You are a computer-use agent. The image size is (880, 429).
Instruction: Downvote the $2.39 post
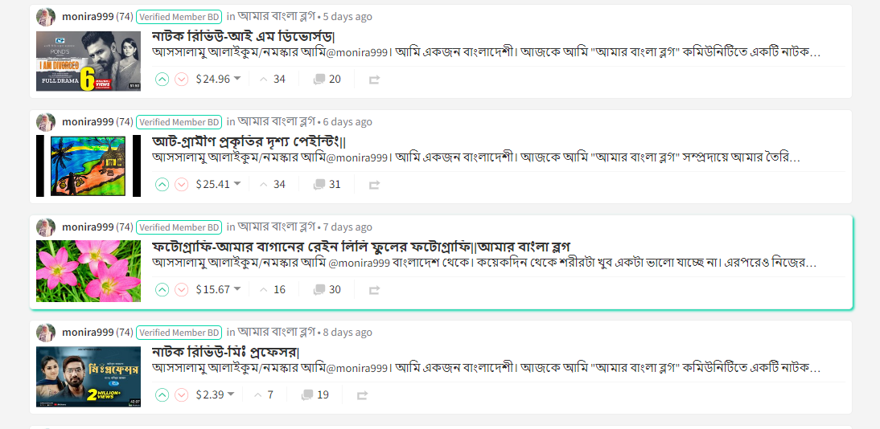(181, 394)
